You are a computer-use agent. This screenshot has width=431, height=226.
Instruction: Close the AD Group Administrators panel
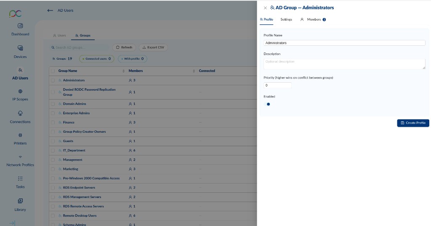265,8
